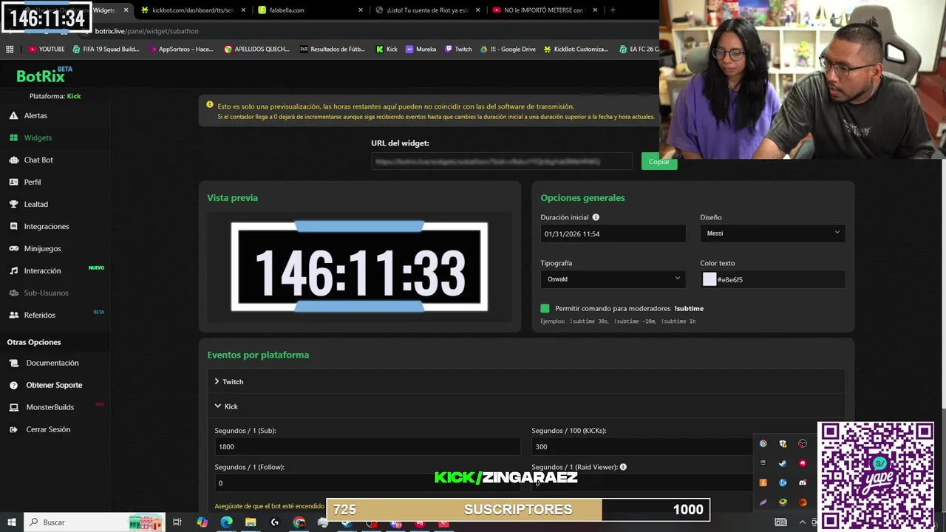946x532 pixels.
Task: Open the Twitch bookmark
Action: (457, 49)
